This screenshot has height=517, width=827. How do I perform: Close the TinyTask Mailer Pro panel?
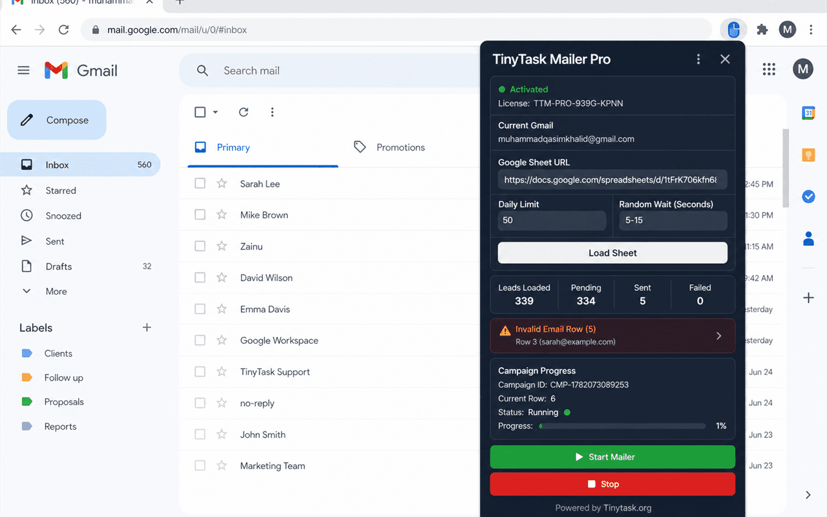(725, 59)
